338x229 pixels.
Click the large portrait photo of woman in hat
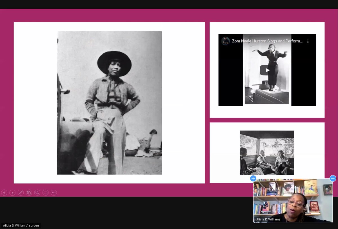pos(109,103)
